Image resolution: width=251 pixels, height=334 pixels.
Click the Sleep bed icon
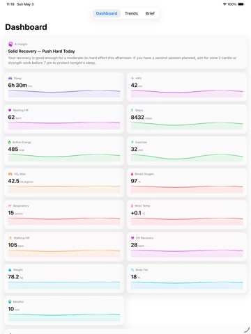pos(10,78)
